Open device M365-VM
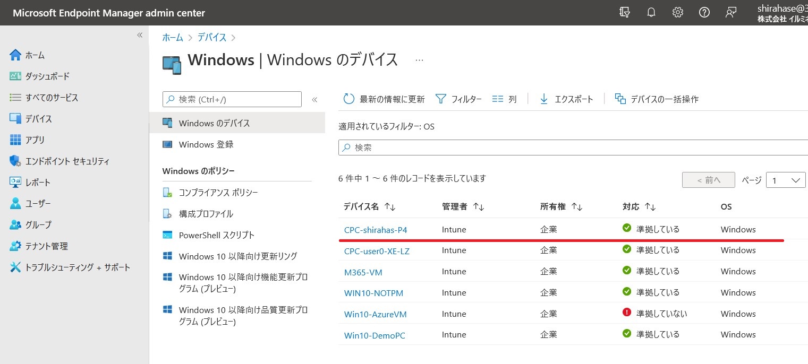This screenshot has width=808, height=364. (363, 272)
